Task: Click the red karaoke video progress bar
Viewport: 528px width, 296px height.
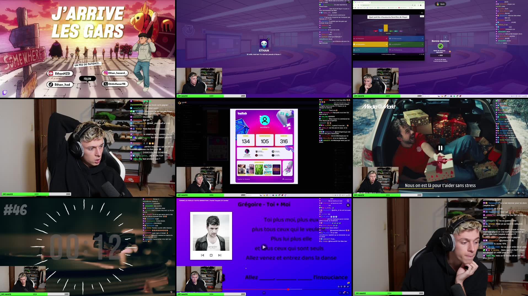Action: tap(276, 289)
